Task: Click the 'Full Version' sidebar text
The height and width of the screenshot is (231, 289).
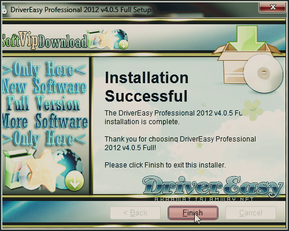Action: tap(43, 103)
